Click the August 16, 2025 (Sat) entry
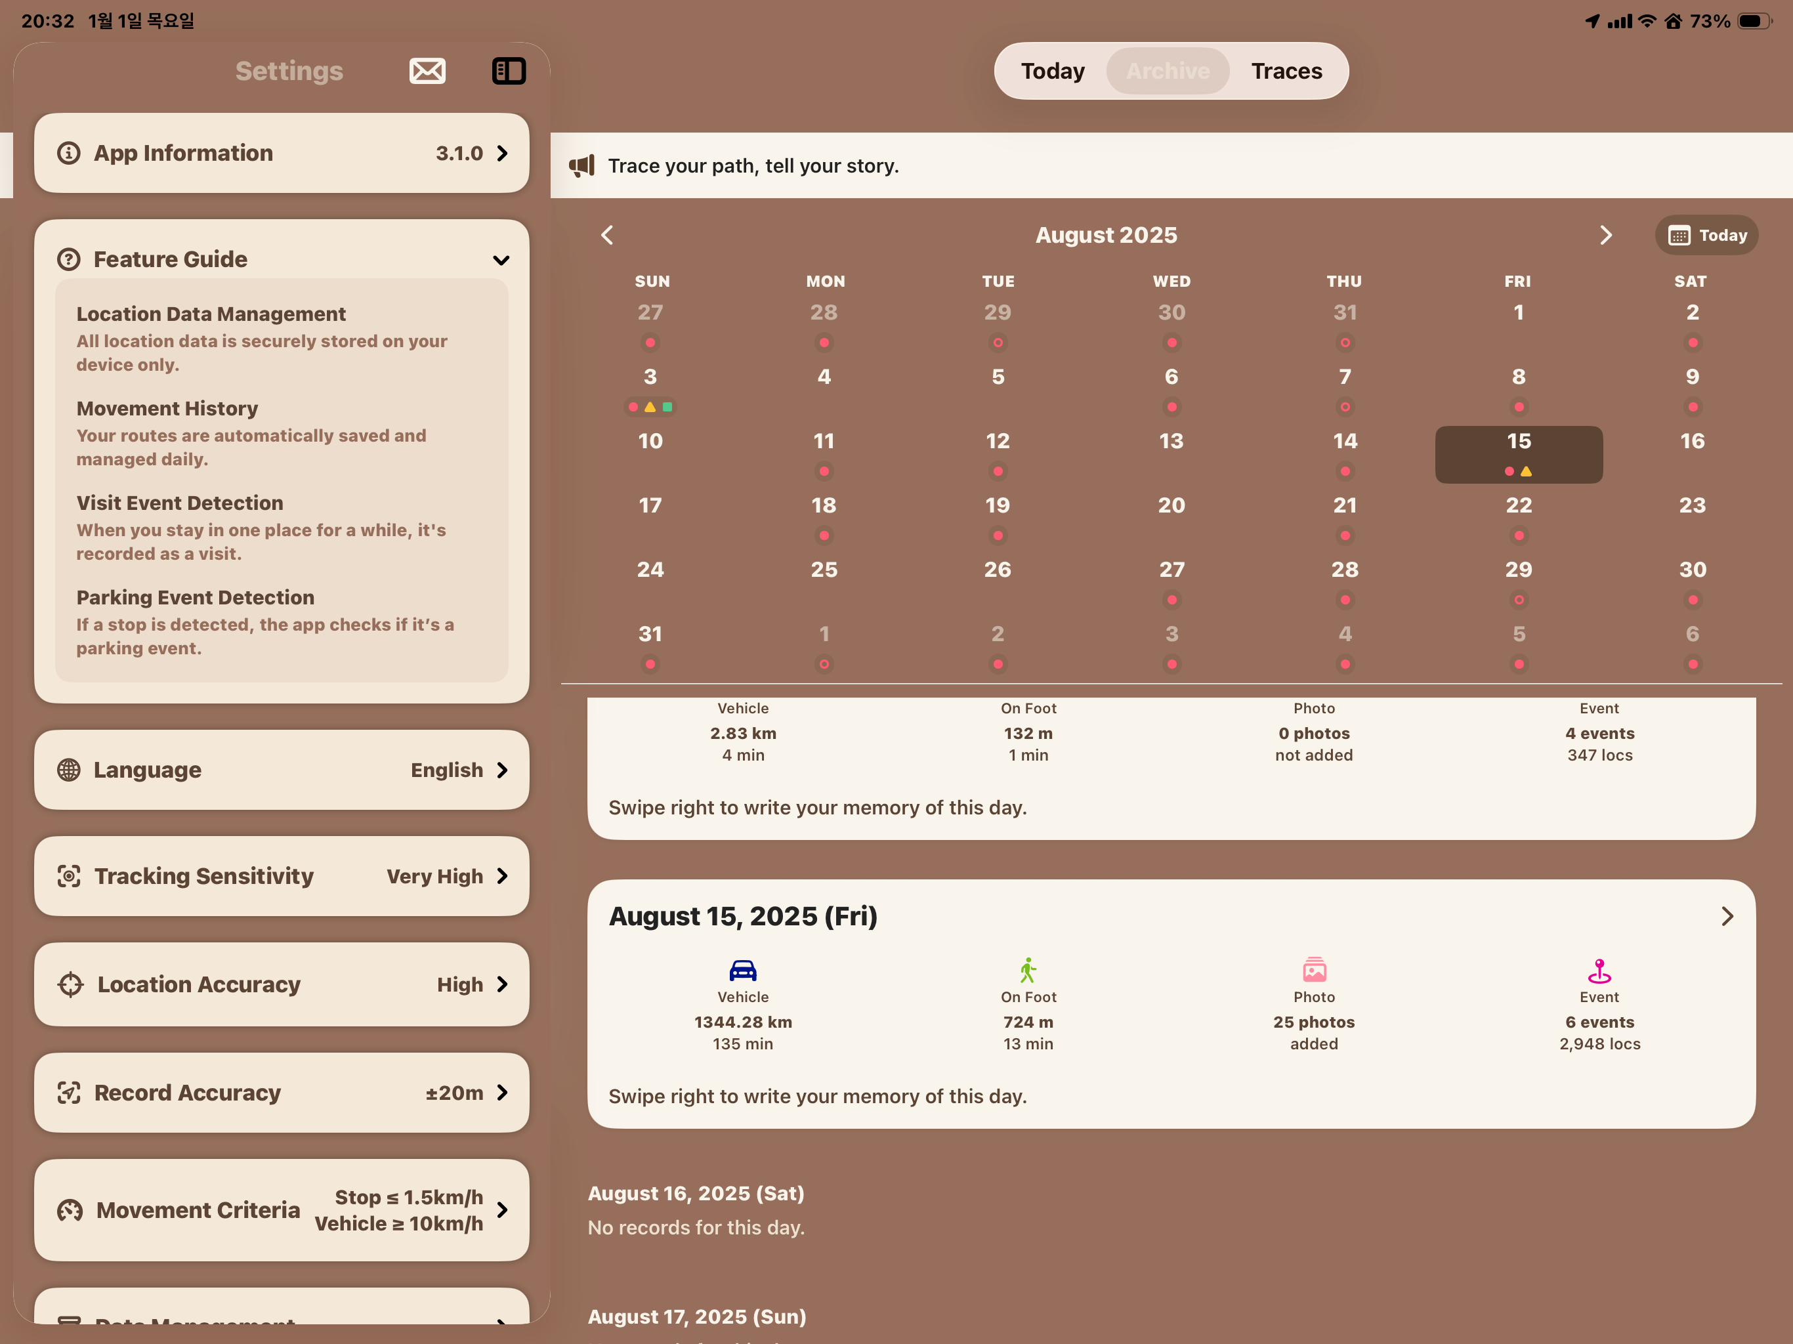The height and width of the screenshot is (1344, 1793). click(x=696, y=1194)
